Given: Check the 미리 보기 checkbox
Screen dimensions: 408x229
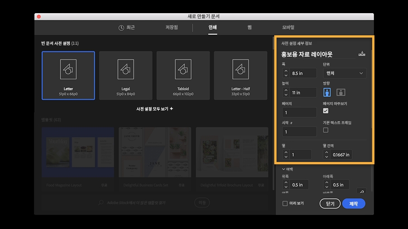Looking at the screenshot, I should click(x=285, y=203).
